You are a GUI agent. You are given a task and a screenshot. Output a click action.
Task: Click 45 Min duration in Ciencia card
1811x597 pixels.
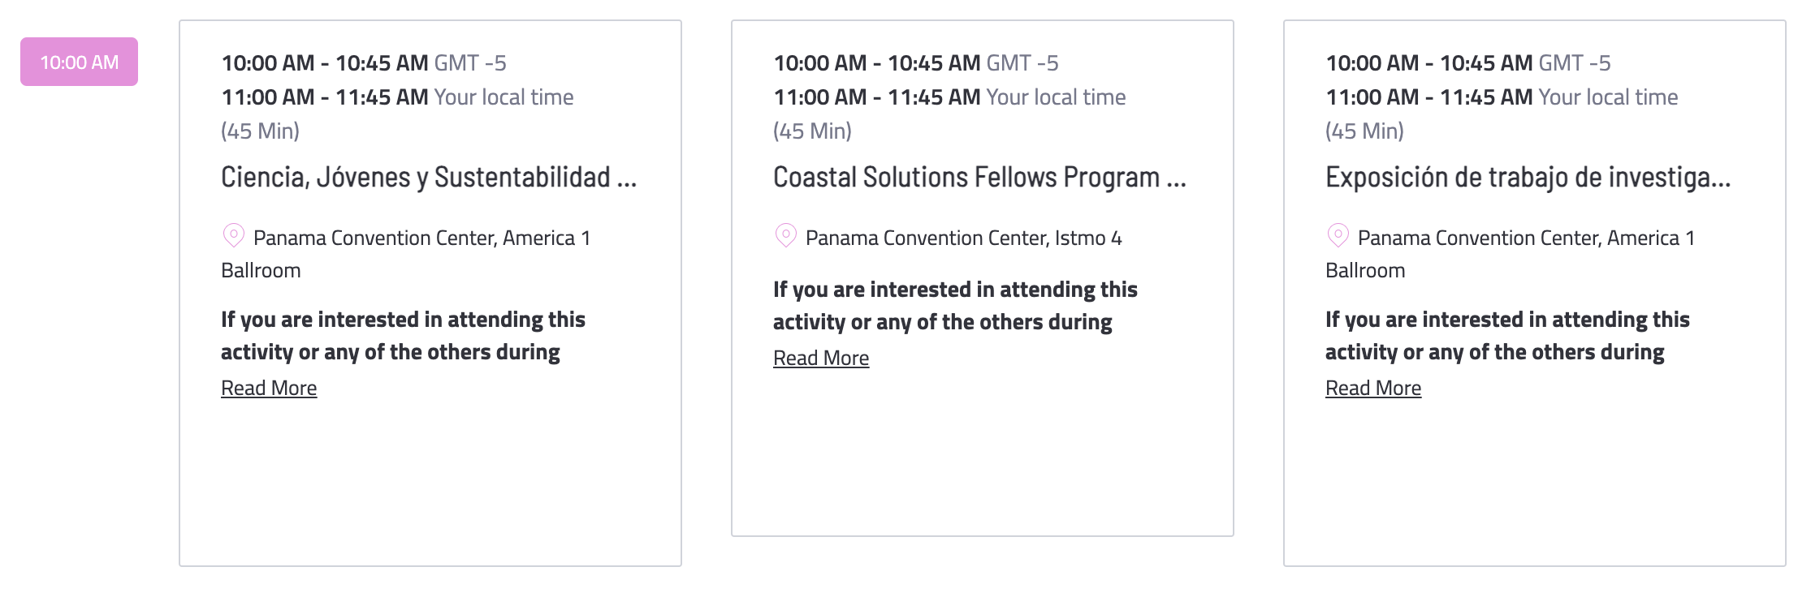(260, 131)
